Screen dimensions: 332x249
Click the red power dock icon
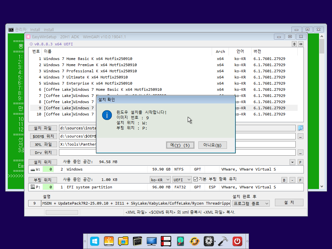click(237, 241)
